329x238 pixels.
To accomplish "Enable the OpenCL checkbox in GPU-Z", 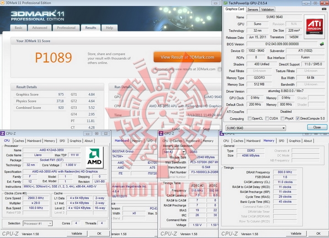I will [x=249, y=118].
